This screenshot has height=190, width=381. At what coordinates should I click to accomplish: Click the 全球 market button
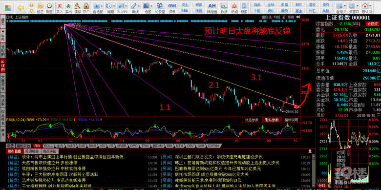(x=271, y=5)
